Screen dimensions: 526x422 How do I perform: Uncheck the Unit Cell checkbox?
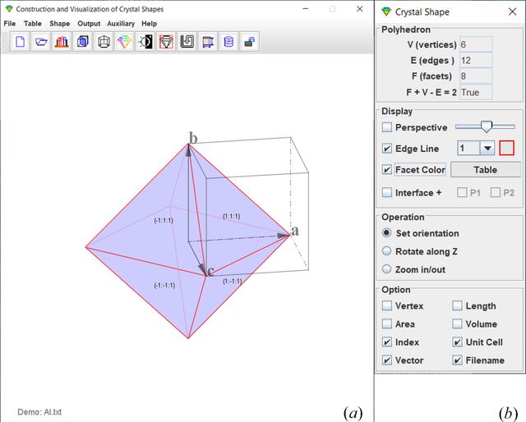pyautogui.click(x=457, y=342)
